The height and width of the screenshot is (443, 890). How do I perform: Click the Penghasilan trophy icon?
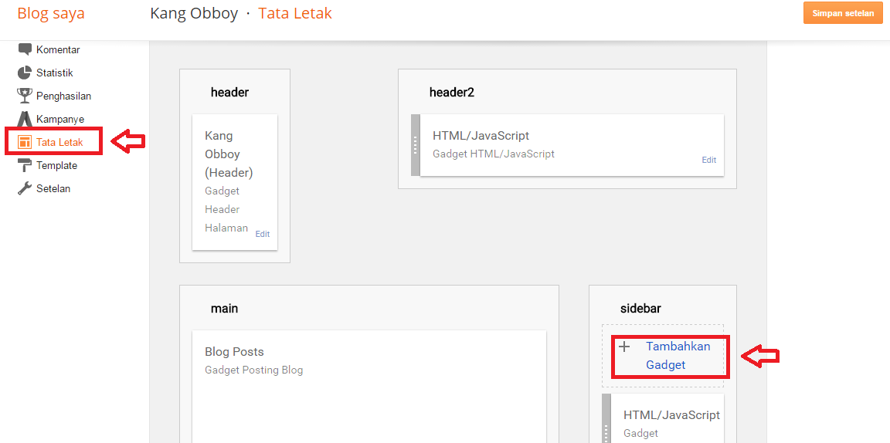click(25, 96)
